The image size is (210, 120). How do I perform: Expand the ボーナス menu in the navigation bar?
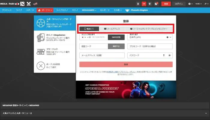45,10
